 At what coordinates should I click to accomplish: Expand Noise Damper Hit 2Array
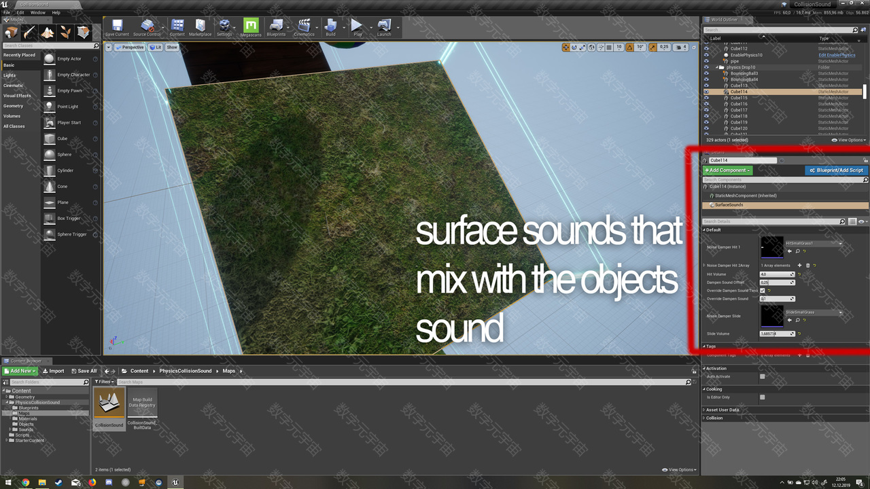point(704,265)
